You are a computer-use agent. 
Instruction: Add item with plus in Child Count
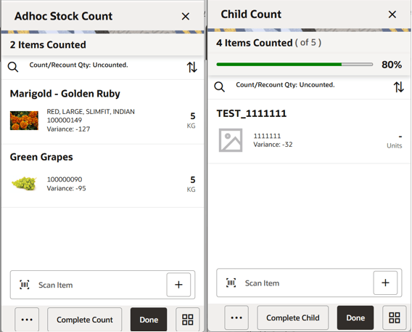pos(385,283)
